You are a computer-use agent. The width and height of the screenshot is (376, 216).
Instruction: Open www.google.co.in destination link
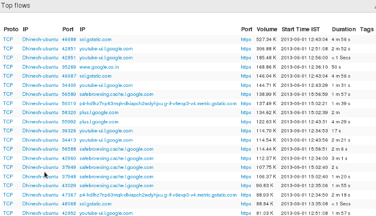tap(99, 67)
